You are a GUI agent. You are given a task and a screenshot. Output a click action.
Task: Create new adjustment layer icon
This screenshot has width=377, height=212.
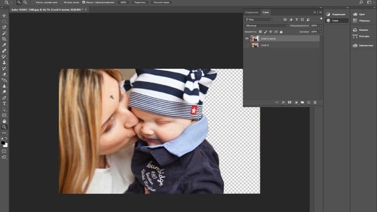(x=296, y=102)
